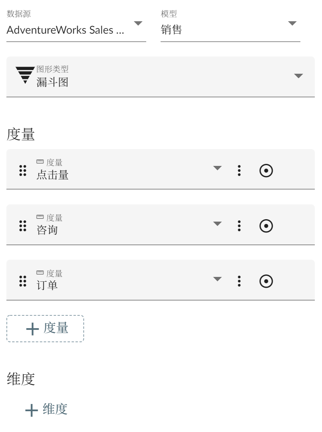Toggle the radio button on 订单 row

click(x=266, y=281)
